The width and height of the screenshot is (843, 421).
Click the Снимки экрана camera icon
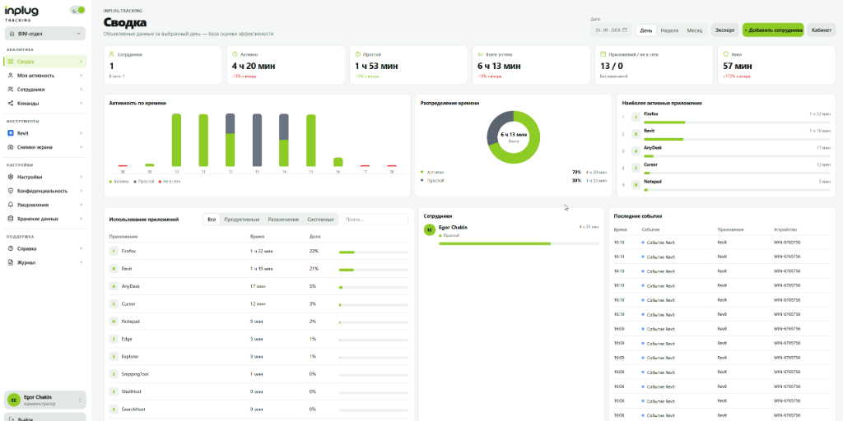(11, 147)
